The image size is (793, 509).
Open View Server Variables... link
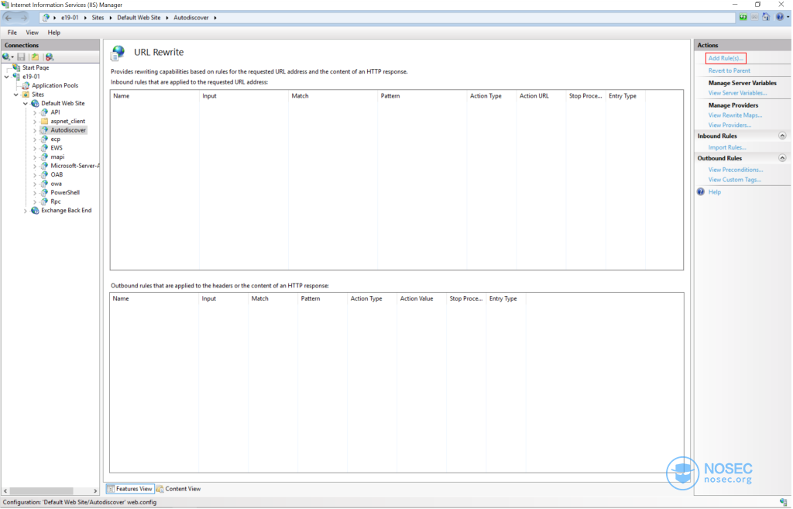click(x=737, y=93)
